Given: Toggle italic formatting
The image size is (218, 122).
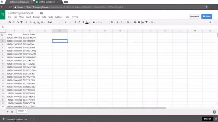Looking at the screenshot, I should tap(79, 22).
